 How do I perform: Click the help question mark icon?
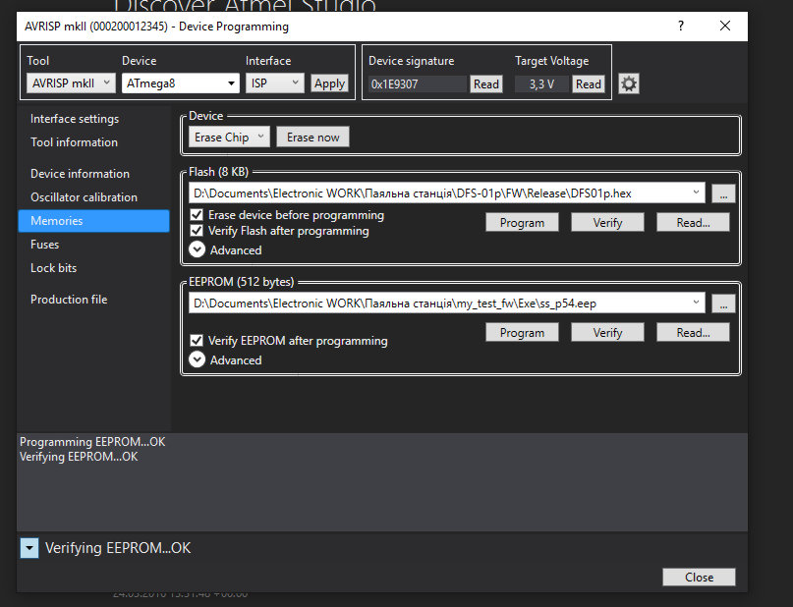click(x=681, y=26)
